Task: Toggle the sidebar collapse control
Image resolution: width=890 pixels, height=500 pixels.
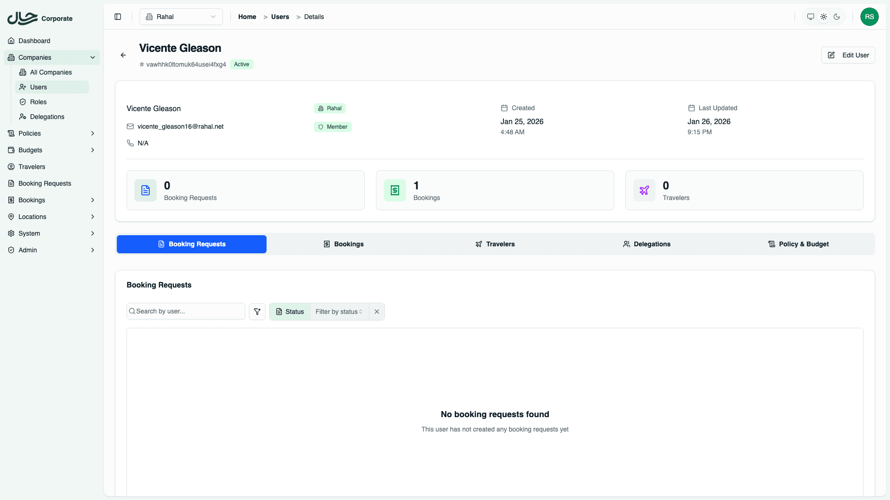Action: click(117, 17)
